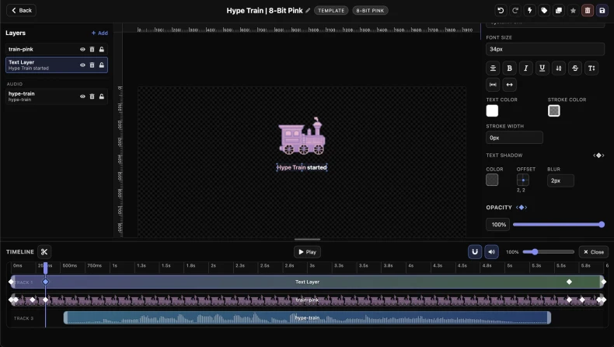
Task: Toggle lock on the train-pink layer
Action: coord(101,49)
